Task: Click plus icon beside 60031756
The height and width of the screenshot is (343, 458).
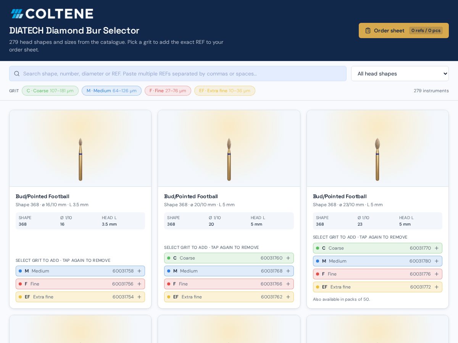Action: pyautogui.click(x=139, y=284)
